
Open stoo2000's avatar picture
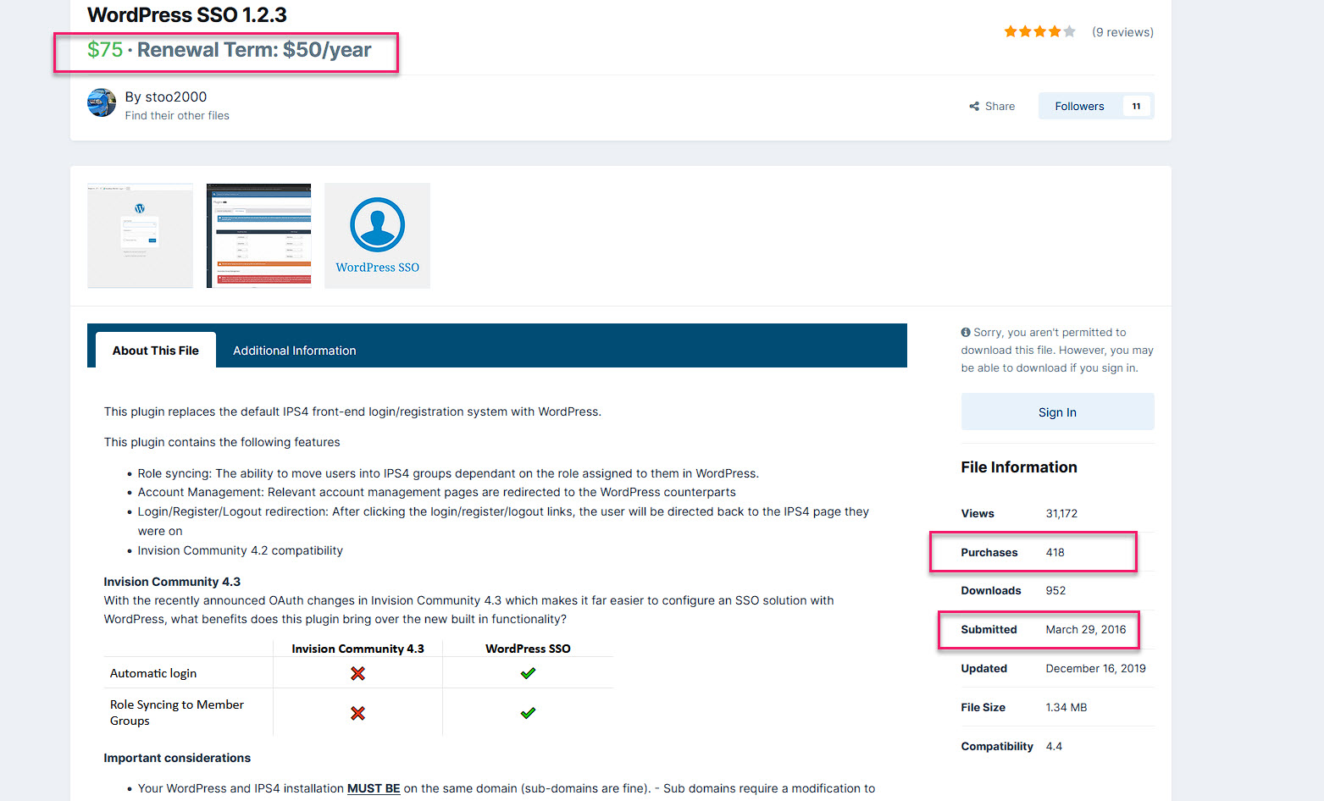point(102,102)
